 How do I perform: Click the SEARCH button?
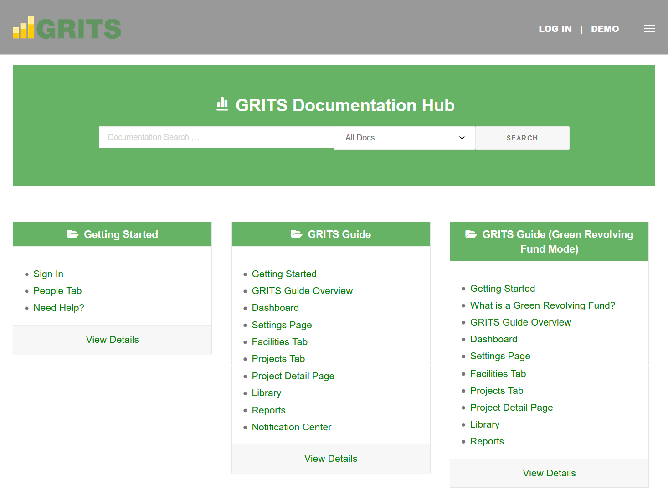point(522,138)
